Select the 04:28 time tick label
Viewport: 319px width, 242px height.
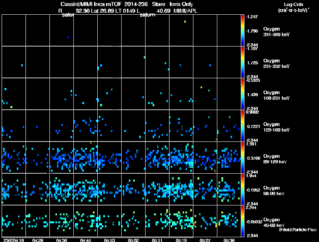pos(38,240)
